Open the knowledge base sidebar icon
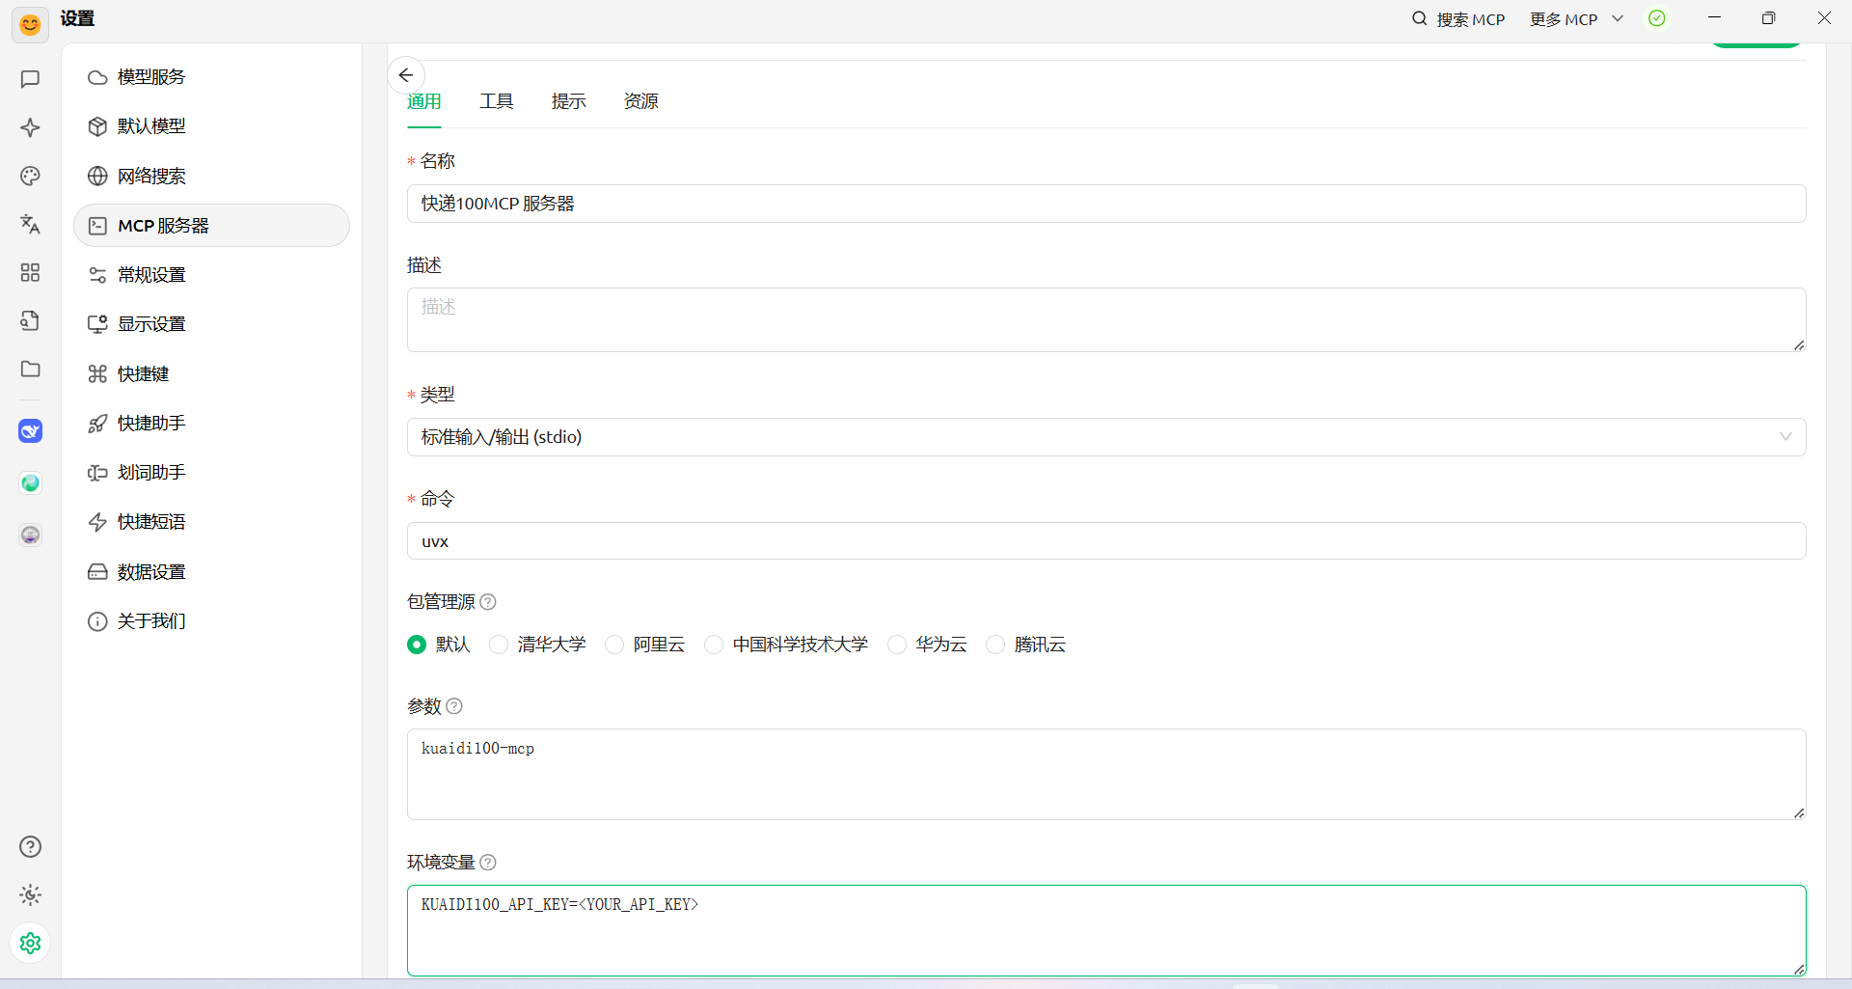This screenshot has height=989, width=1852. click(30, 320)
